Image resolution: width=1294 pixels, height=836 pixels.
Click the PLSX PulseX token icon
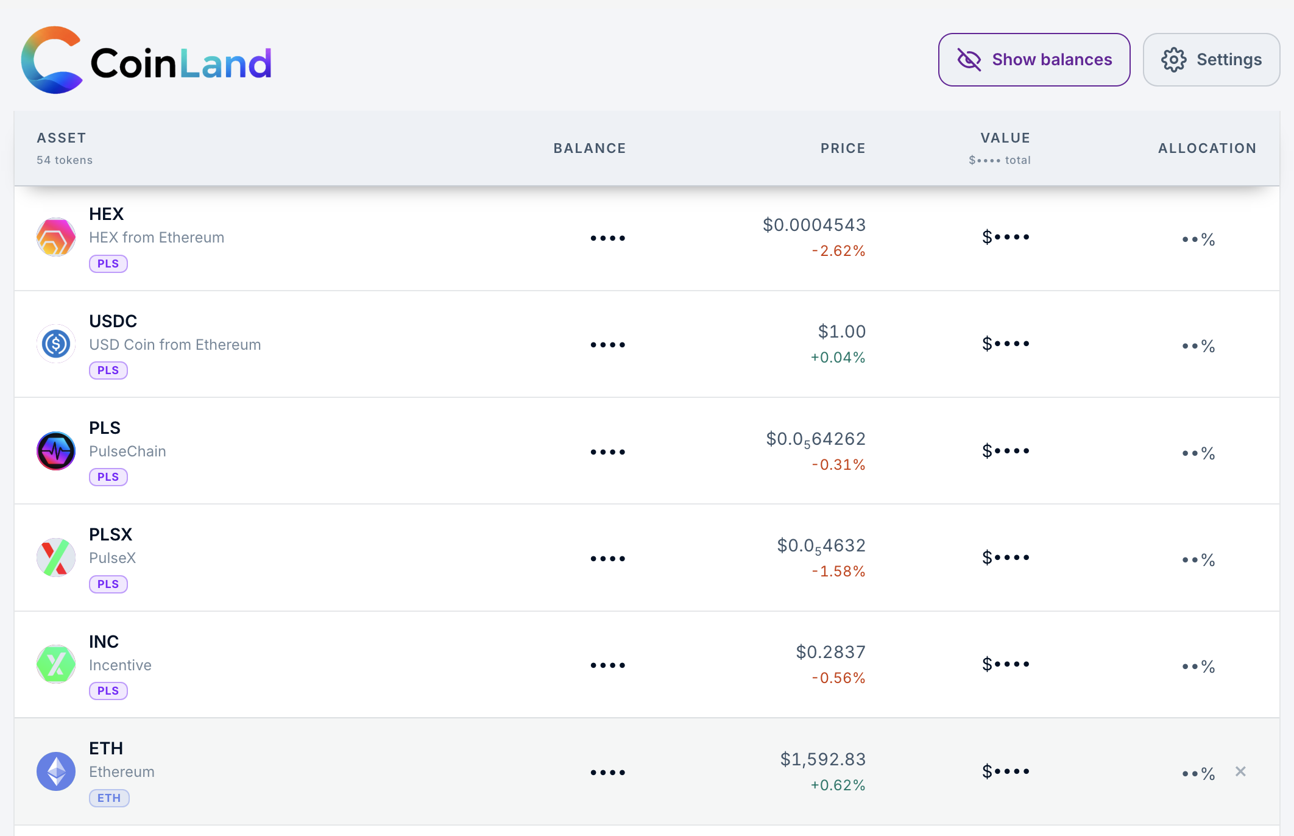tap(56, 558)
